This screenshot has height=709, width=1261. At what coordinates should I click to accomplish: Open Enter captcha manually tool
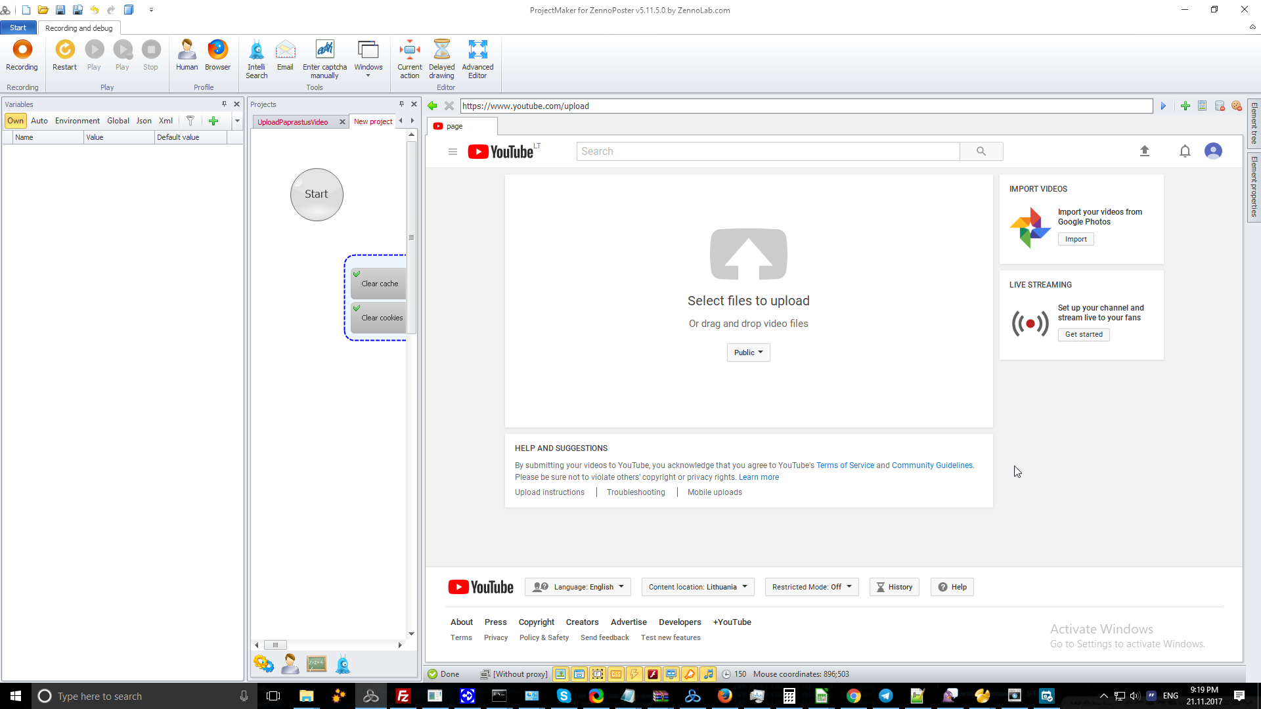[324, 59]
